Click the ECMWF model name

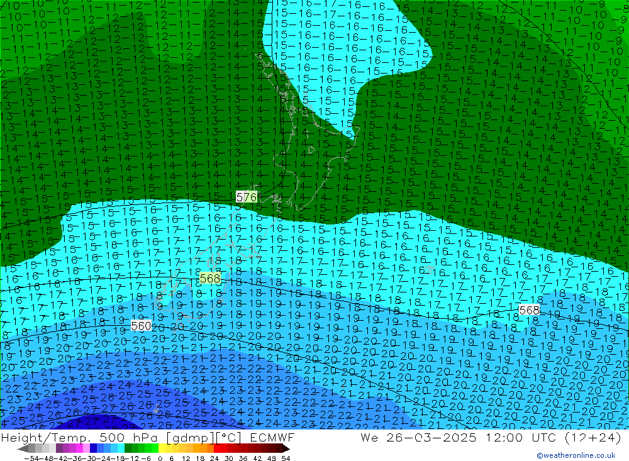pyautogui.click(x=272, y=437)
